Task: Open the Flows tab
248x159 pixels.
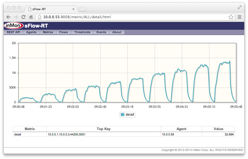Action: [x=63, y=32]
